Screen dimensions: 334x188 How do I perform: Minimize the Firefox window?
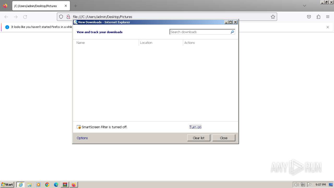(x=322, y=2)
